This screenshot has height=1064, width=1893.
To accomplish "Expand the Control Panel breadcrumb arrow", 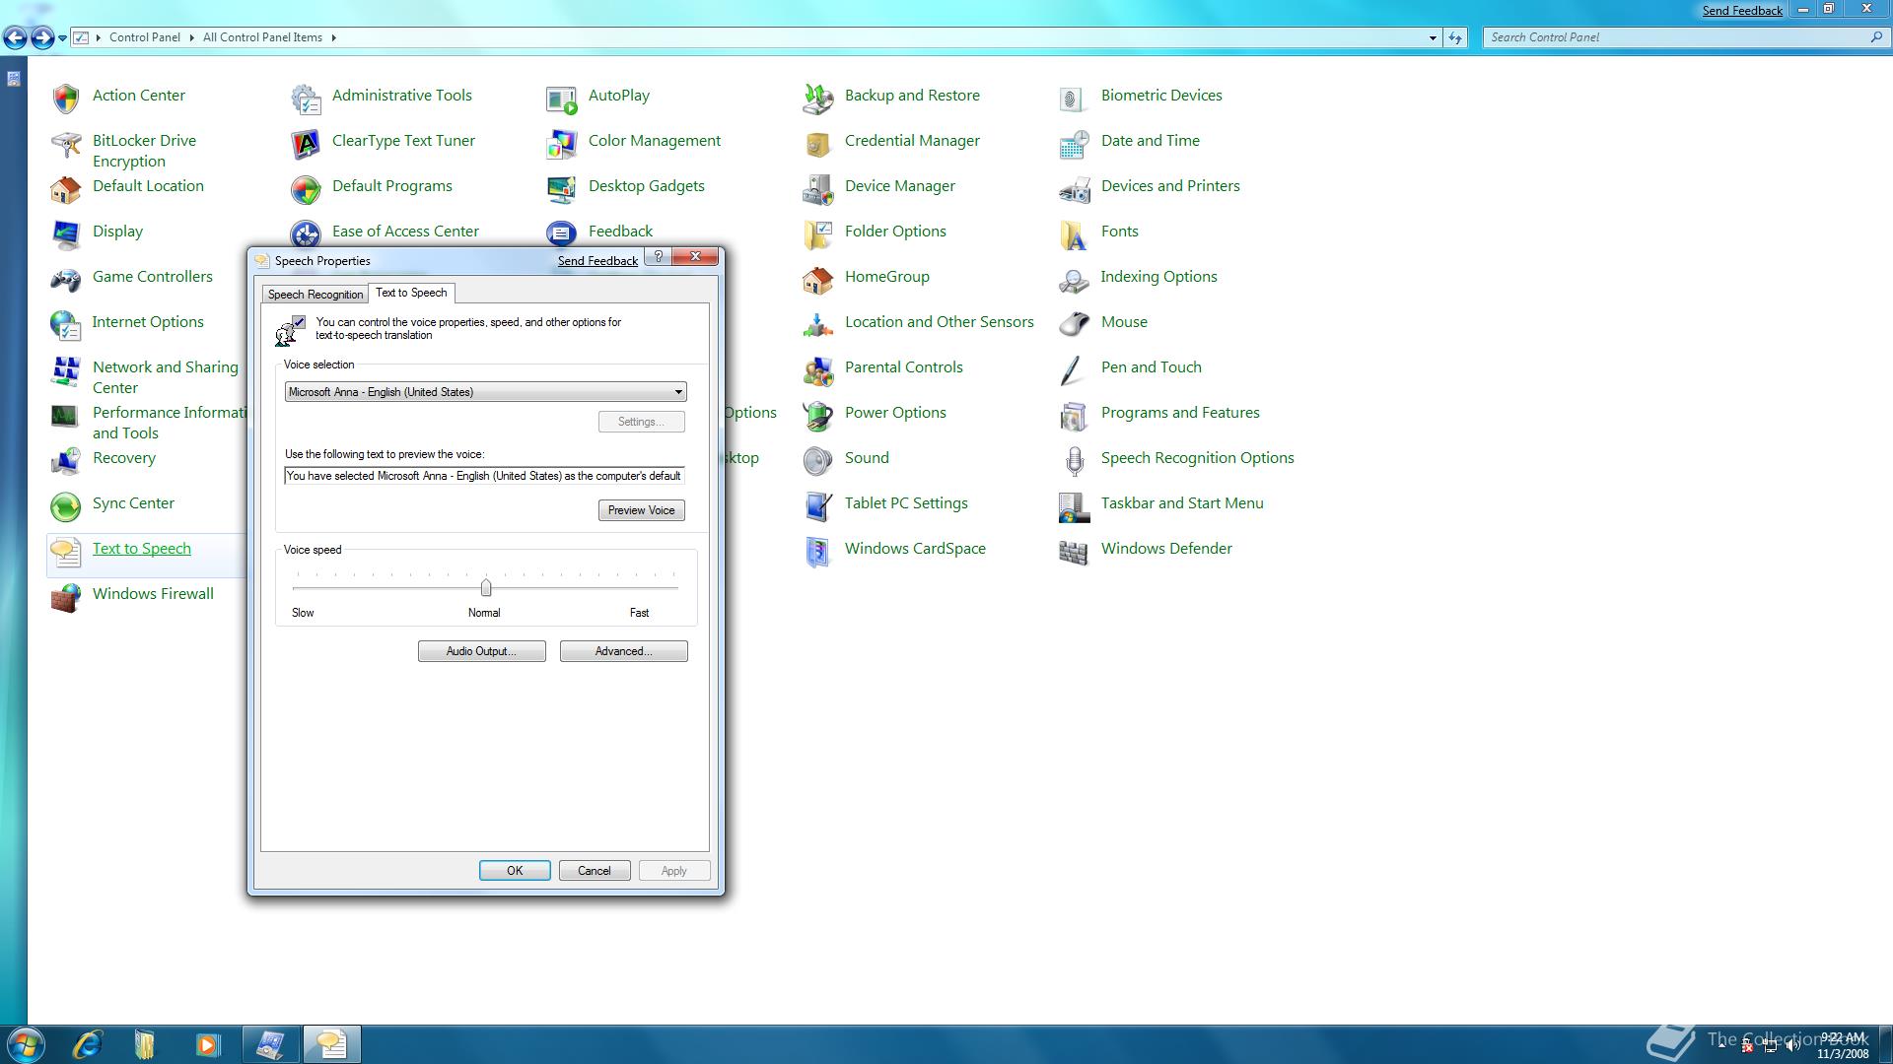I will tap(191, 37).
